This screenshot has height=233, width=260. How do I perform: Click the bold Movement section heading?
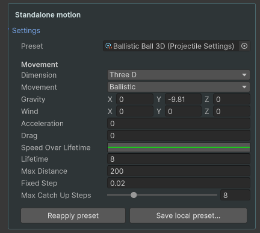[x=40, y=65]
